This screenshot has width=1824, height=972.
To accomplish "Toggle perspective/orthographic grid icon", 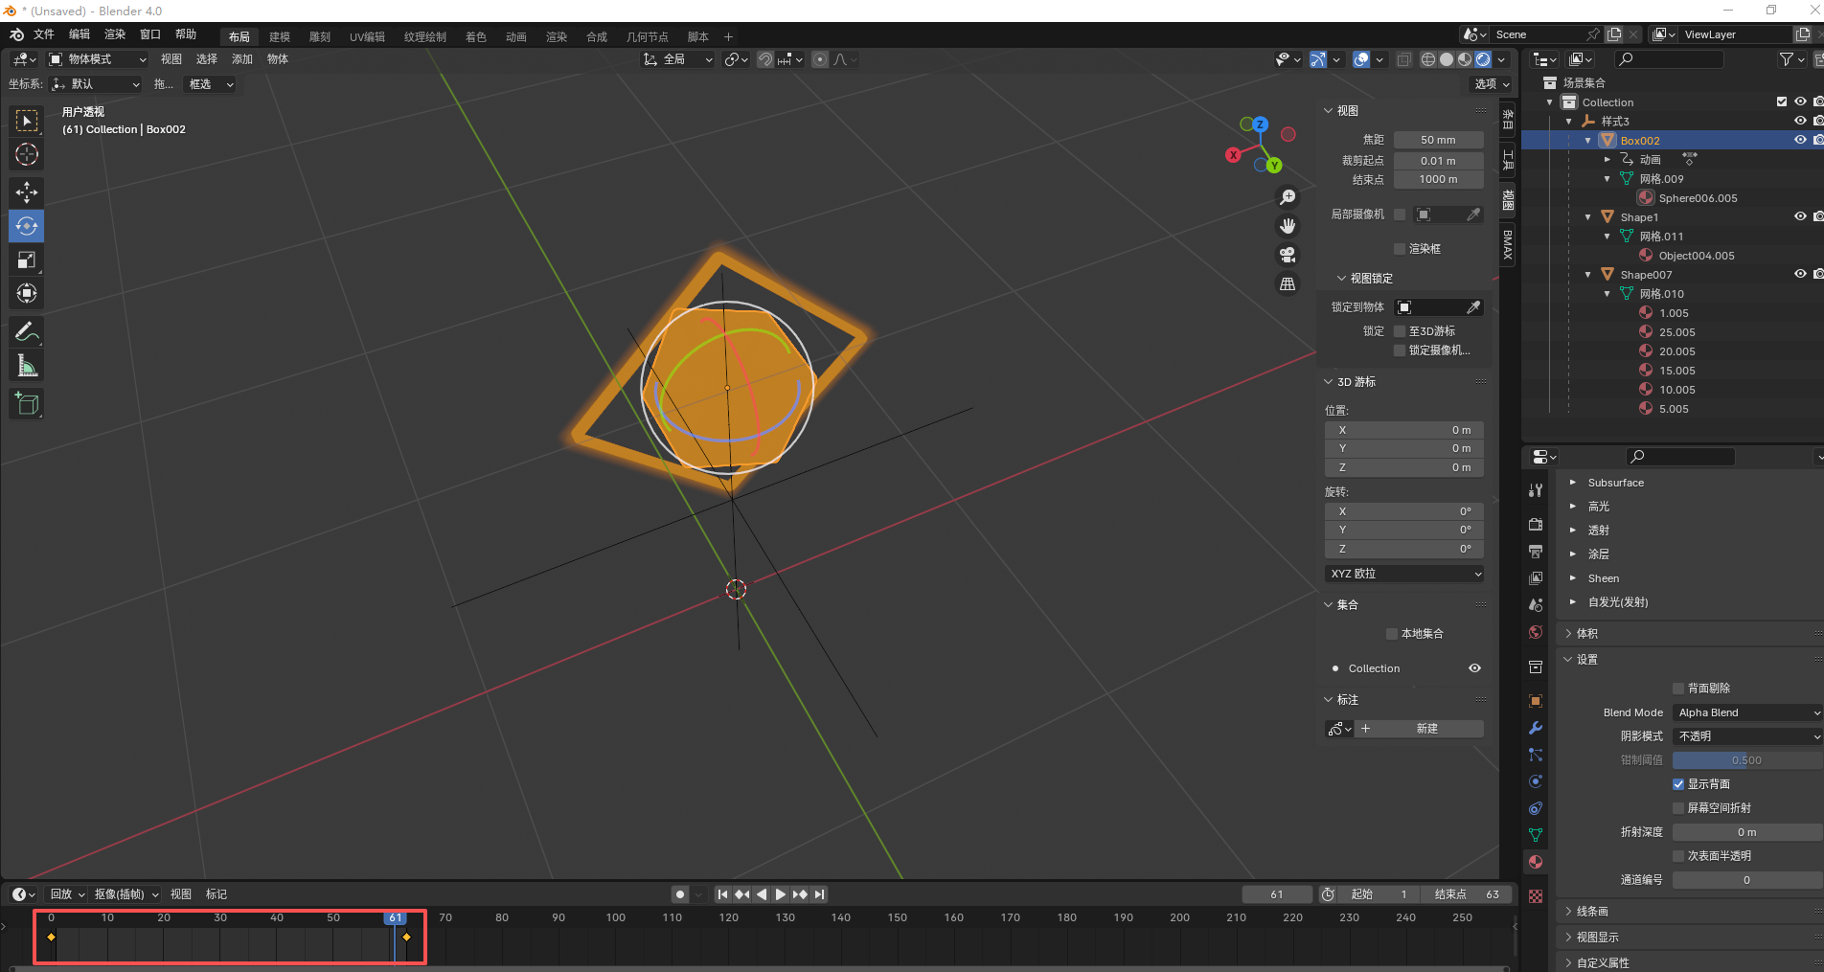I will click(1288, 284).
